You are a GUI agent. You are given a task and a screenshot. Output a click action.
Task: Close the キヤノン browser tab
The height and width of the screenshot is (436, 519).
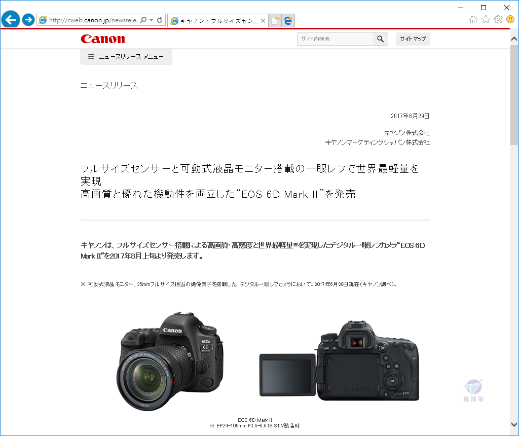(263, 20)
